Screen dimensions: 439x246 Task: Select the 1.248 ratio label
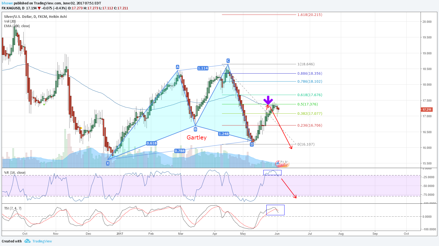tap(223, 134)
